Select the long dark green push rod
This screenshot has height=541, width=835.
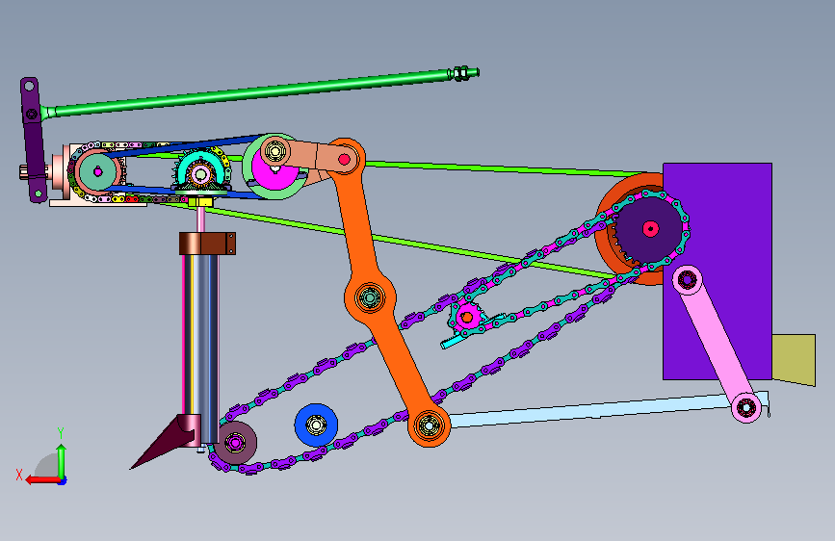[250, 93]
